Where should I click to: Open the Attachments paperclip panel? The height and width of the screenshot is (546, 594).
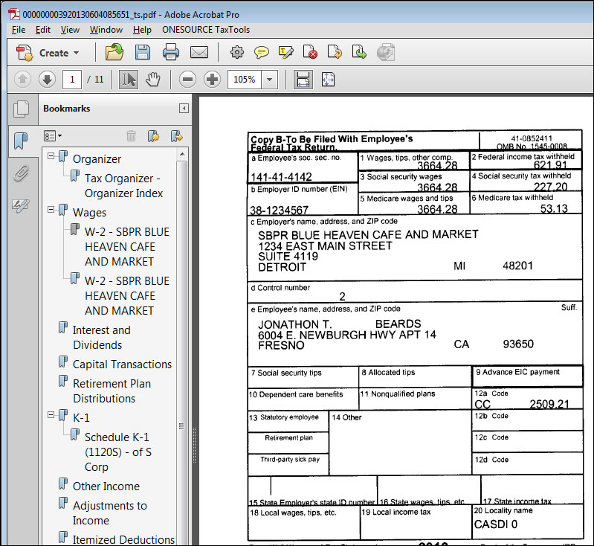[x=21, y=173]
